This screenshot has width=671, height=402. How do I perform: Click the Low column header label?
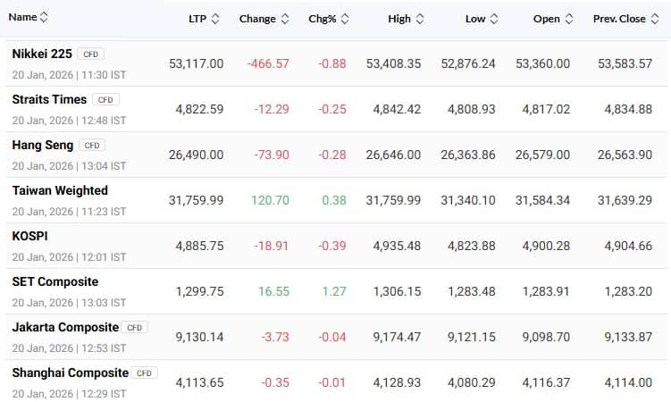click(475, 19)
